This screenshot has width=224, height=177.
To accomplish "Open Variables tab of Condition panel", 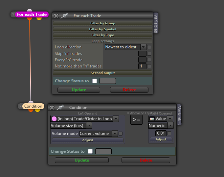I will (179, 115).
